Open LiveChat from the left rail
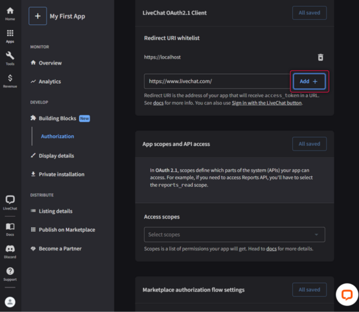The width and height of the screenshot is (359, 312). tap(10, 201)
